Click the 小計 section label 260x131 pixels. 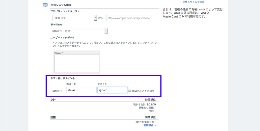coord(53,100)
